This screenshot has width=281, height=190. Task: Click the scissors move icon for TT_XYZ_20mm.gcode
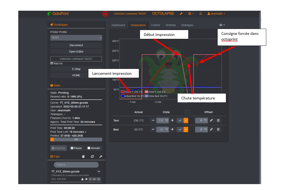click(87, 179)
